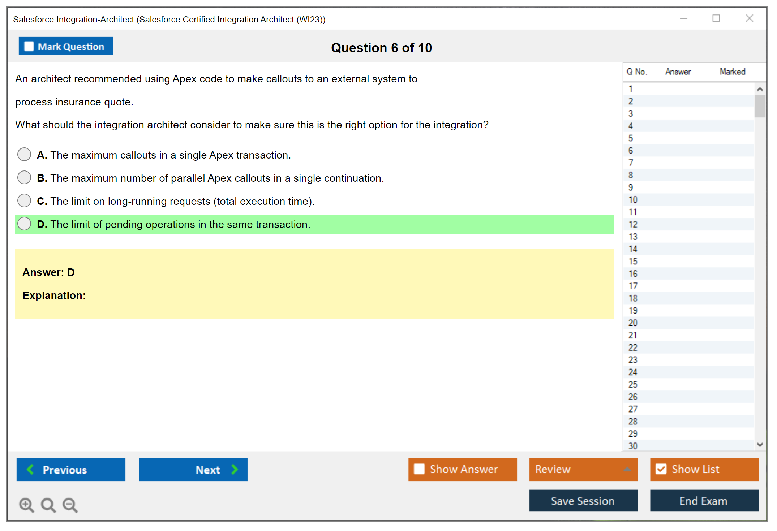Close the exam window
This screenshot has height=531, width=777.
click(x=749, y=18)
